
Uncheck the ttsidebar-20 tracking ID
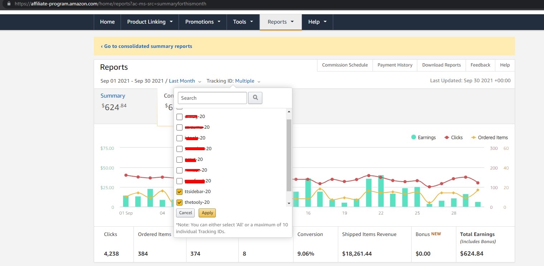(180, 192)
